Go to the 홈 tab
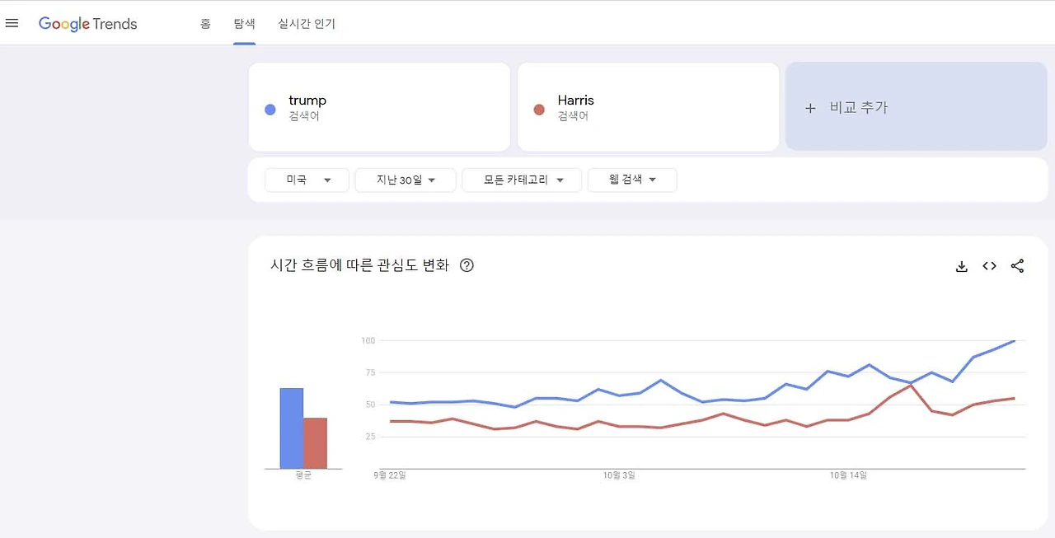 tap(205, 24)
